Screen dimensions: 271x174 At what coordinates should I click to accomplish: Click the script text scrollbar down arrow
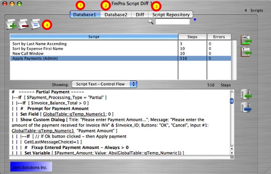232,153
